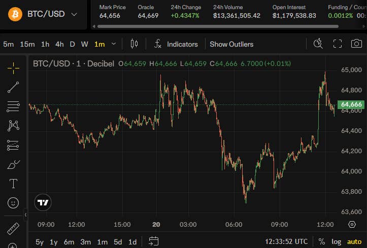The image size is (367, 248).
Task: Toggle log scale mode
Action: click(x=337, y=242)
